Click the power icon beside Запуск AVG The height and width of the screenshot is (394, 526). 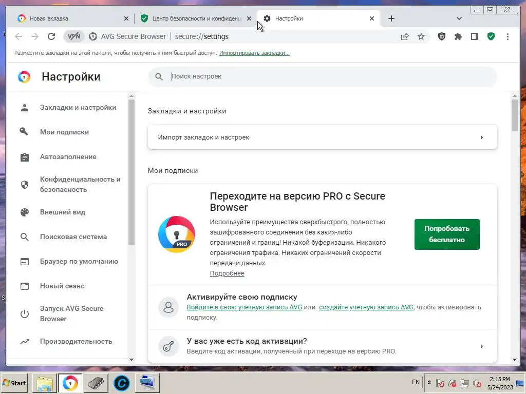pyautogui.click(x=25, y=314)
